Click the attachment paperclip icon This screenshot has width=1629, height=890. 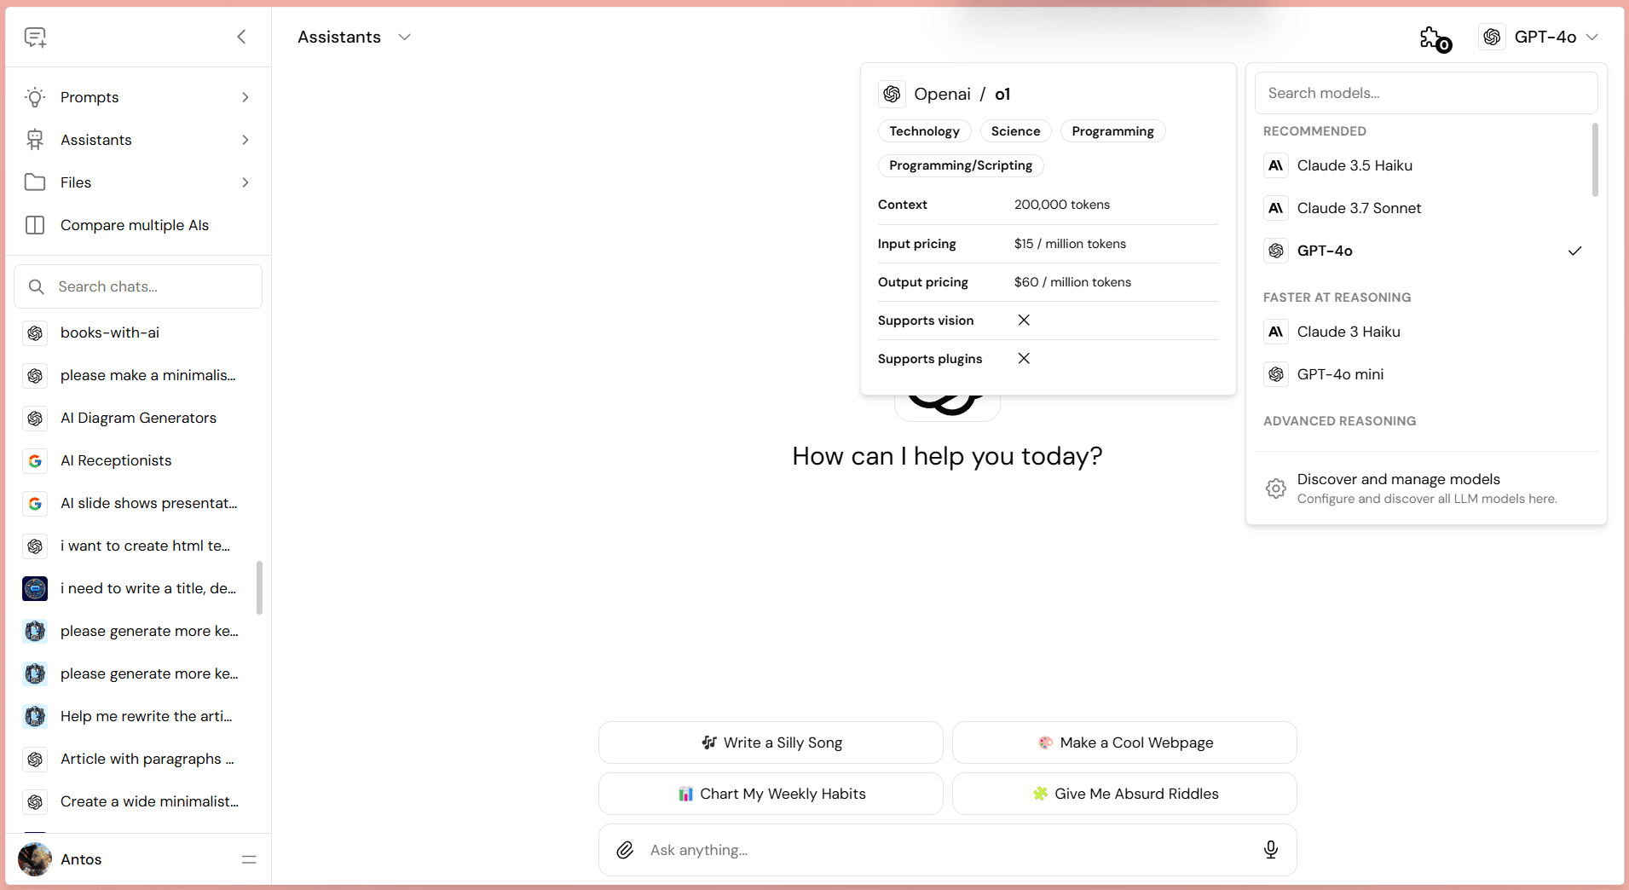(625, 850)
